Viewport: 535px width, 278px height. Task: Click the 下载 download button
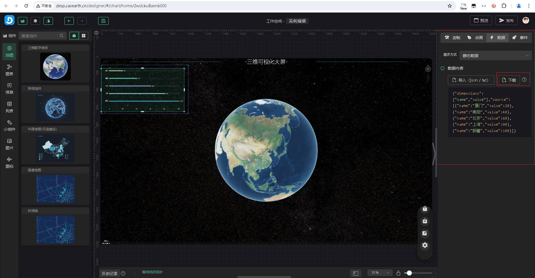pos(509,80)
